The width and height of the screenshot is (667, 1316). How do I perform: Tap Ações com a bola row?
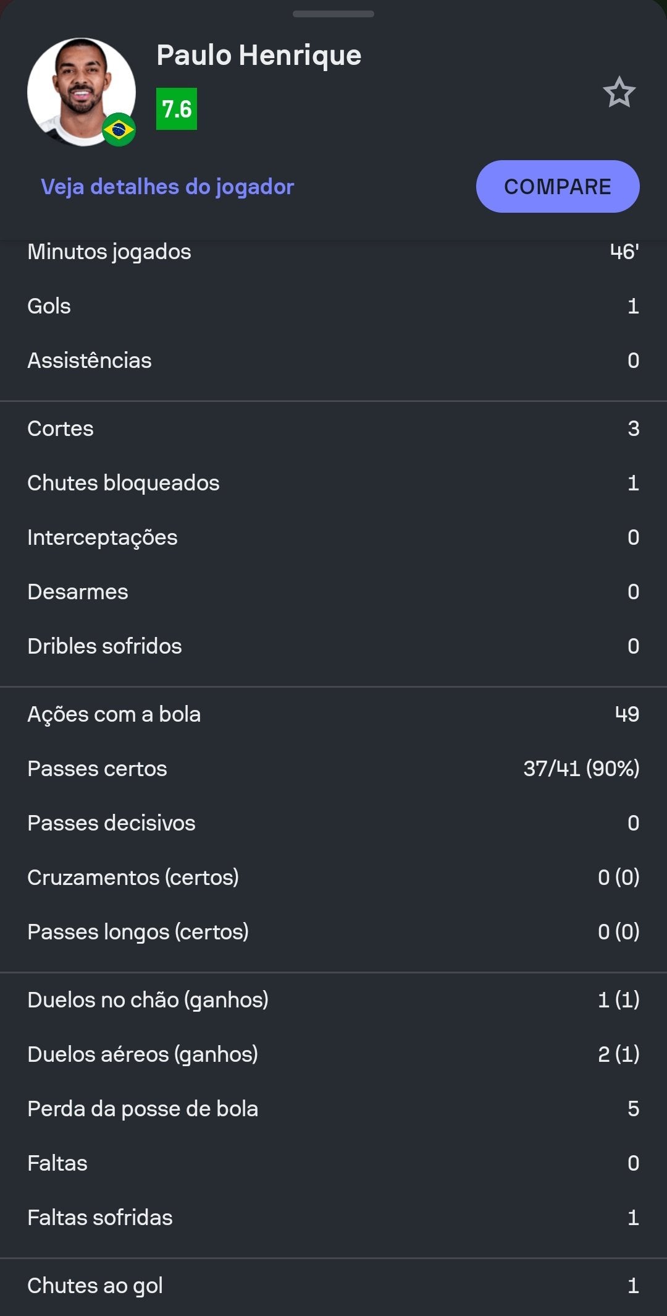click(x=333, y=714)
